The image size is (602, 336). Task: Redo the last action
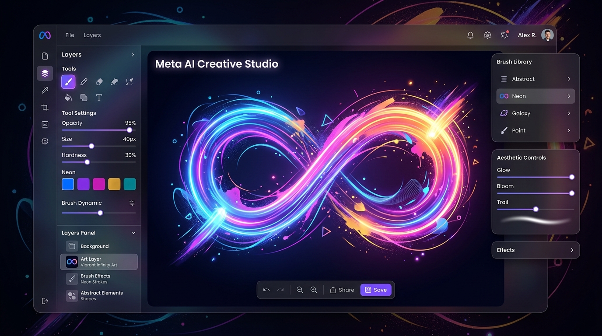(x=280, y=290)
